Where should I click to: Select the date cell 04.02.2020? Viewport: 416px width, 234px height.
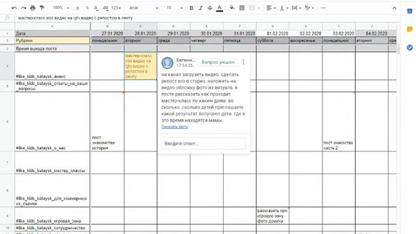[372, 33]
